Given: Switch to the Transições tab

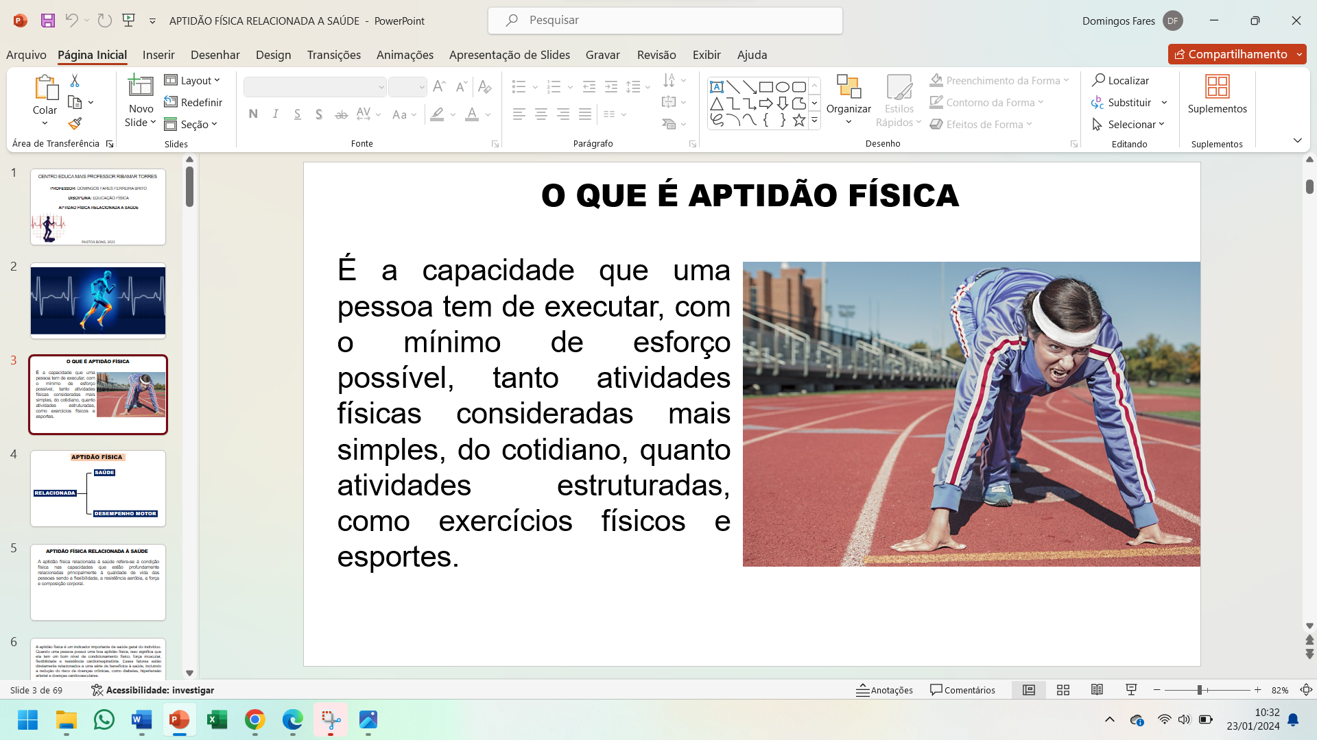Looking at the screenshot, I should coord(334,55).
